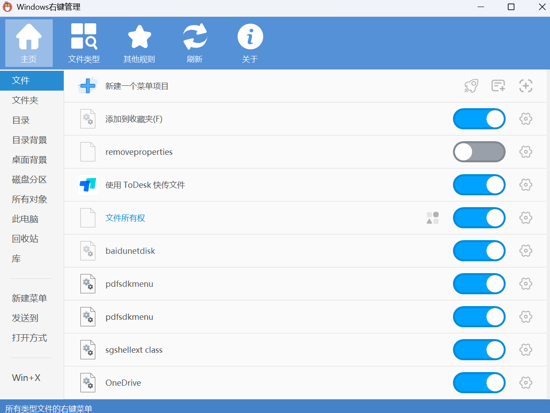This screenshot has height=413, width=550.
Task: Open 打开方式 in the sidebar
Action: (32, 338)
